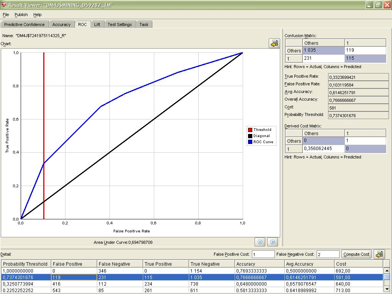The image size is (392, 294).
Task: Select the row with threshold 1,0000000000
Action: tap(192, 271)
